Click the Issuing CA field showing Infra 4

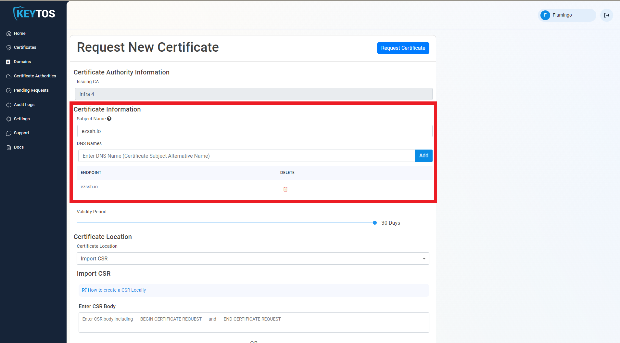click(254, 94)
